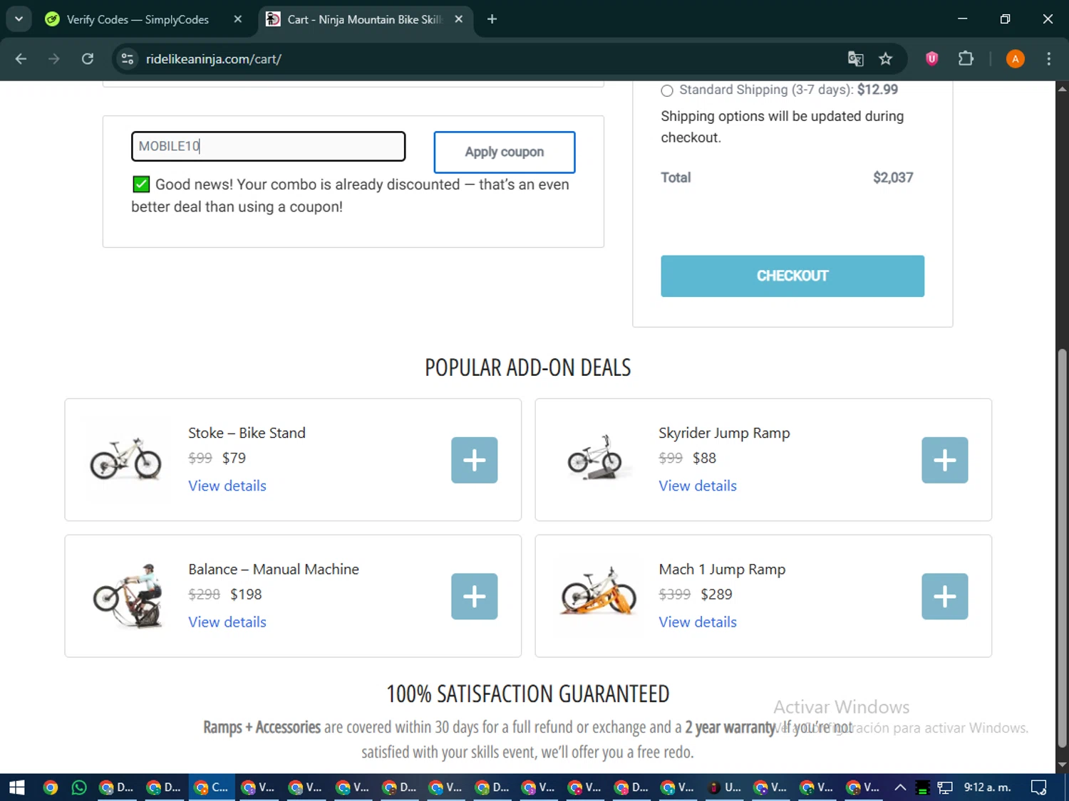The height and width of the screenshot is (801, 1069).
Task: Click the "Mach 1 Jump Ramp" product name
Action: (722, 569)
